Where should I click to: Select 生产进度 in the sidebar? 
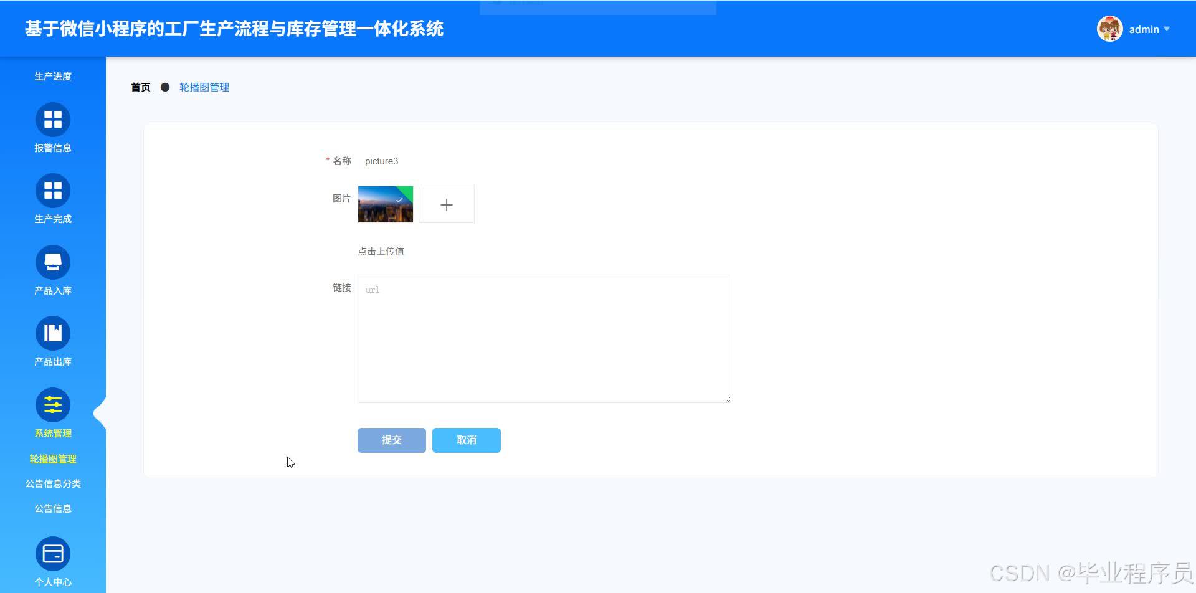(53, 76)
